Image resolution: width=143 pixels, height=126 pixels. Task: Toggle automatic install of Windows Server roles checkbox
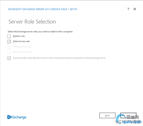[x=9, y=58]
